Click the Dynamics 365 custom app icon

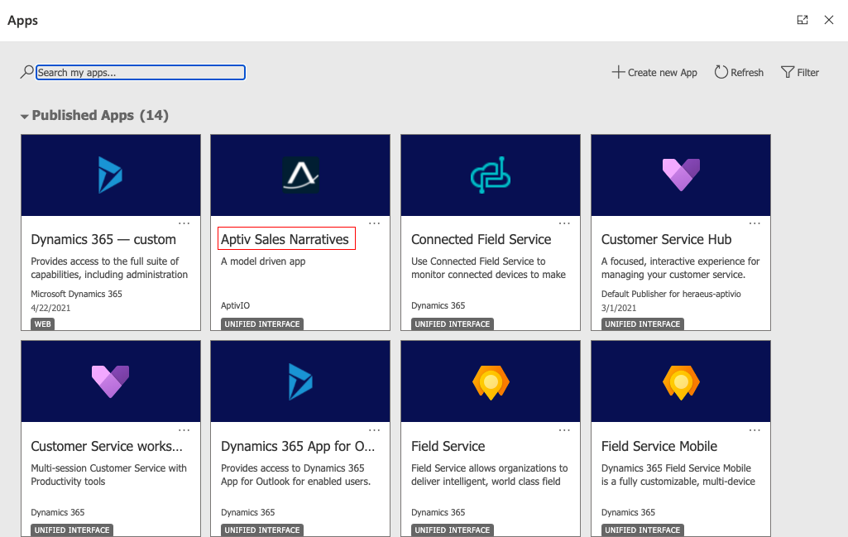pos(110,175)
